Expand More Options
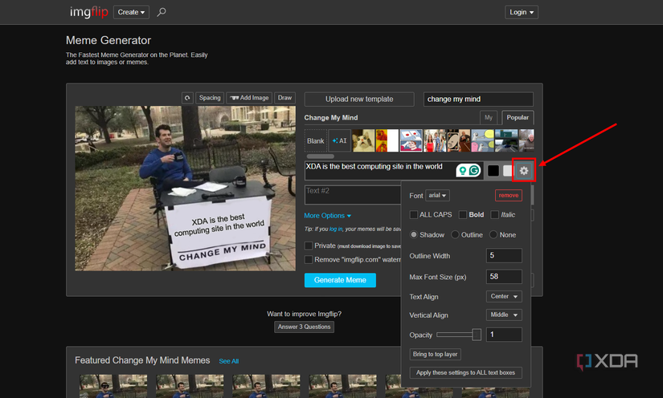Viewport: 663px width, 398px height. pyautogui.click(x=327, y=215)
